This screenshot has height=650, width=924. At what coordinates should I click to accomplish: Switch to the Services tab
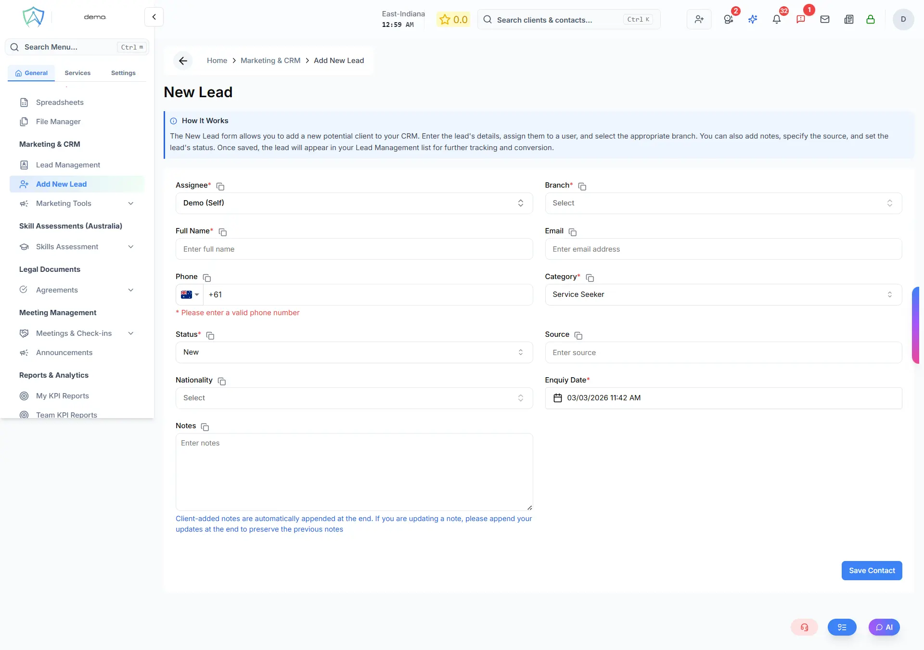pyautogui.click(x=77, y=73)
